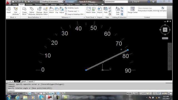The height and width of the screenshot is (100, 178).
Task: Toggle Infer Constraints in status bar
Action: [x=27, y=93]
